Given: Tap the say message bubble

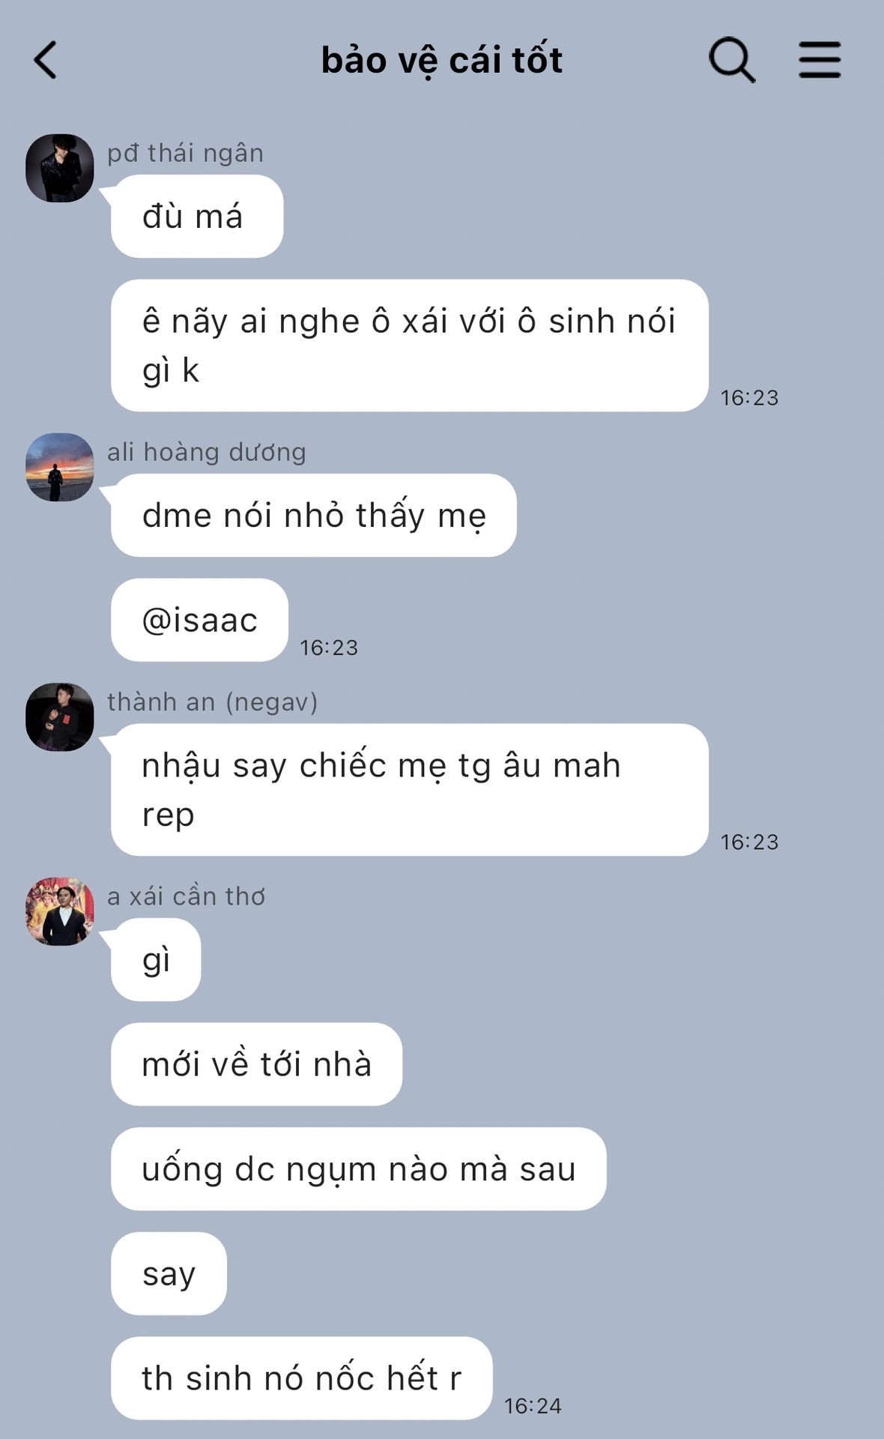Looking at the screenshot, I should coord(169,1273).
